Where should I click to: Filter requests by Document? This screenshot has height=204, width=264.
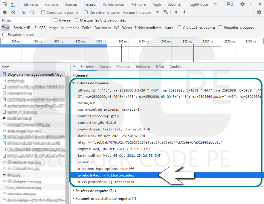coord(103,28)
